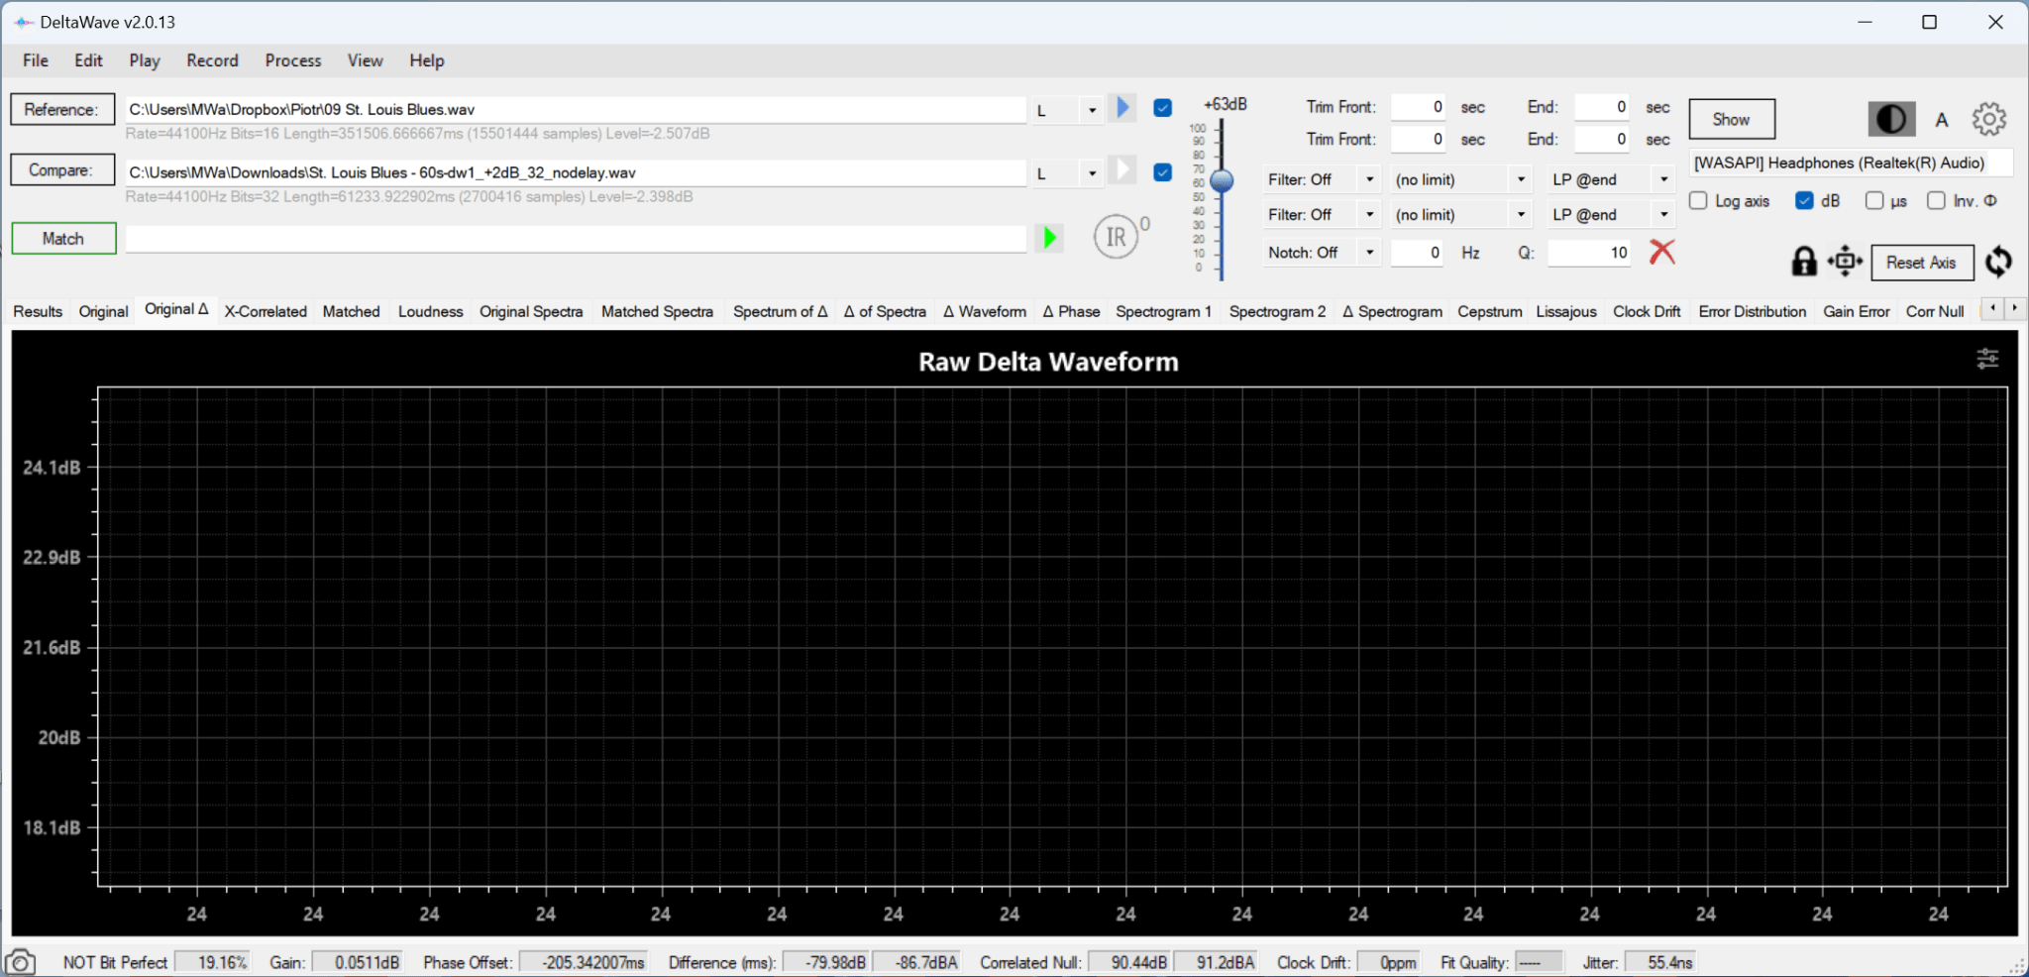Take a screenshot with camera icon

[x=20, y=962]
